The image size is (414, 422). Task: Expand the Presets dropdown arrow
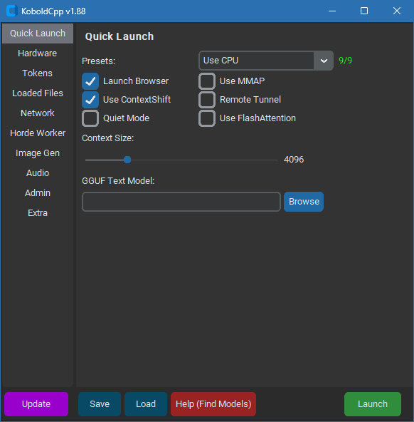[324, 61]
